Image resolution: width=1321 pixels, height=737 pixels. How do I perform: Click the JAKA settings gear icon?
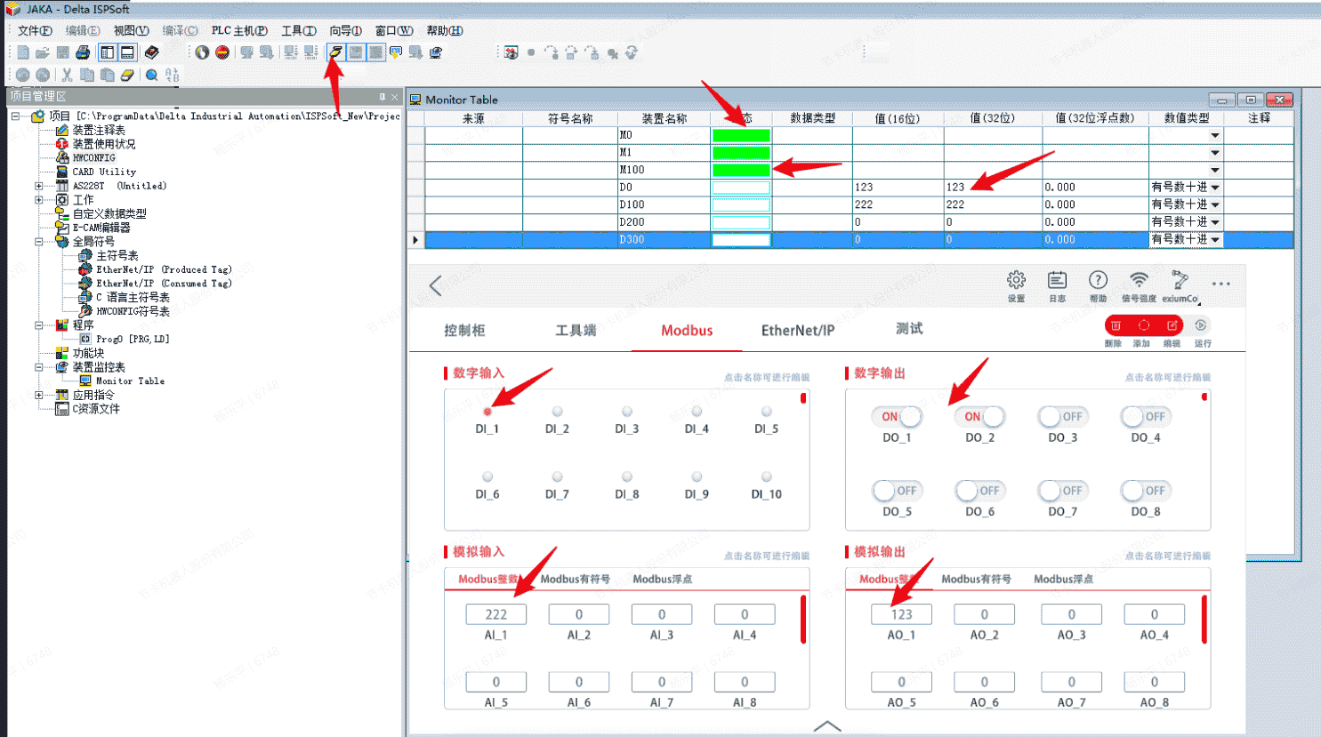click(x=1016, y=281)
